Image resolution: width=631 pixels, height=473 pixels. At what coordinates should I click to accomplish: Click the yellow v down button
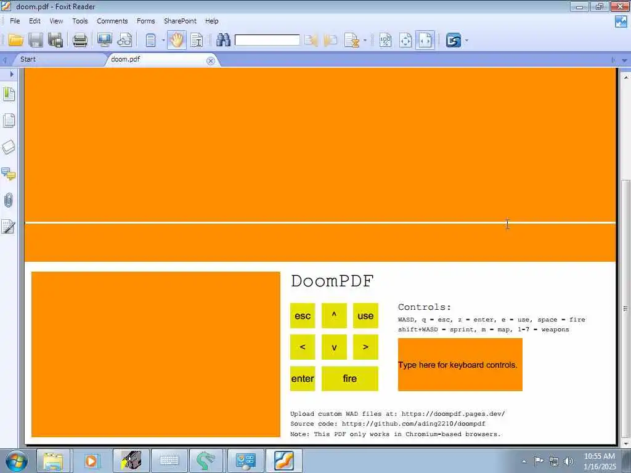[x=334, y=347]
